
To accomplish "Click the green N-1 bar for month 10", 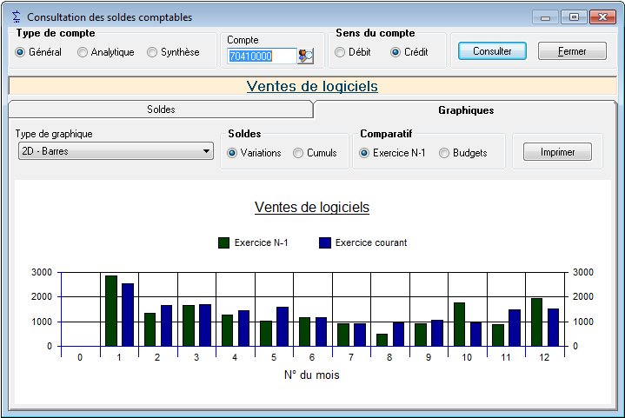I will click(x=459, y=324).
